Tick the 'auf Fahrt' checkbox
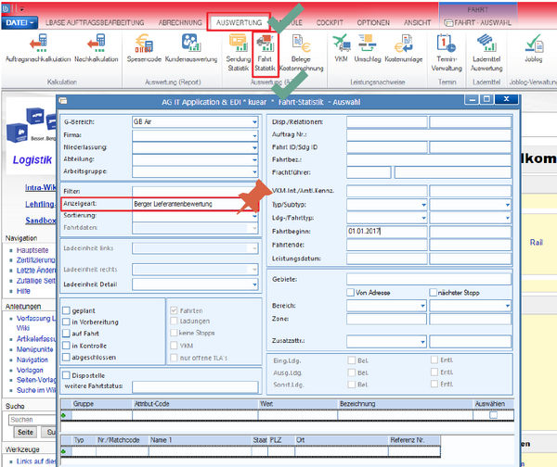This screenshot has width=557, height=467. click(66, 334)
